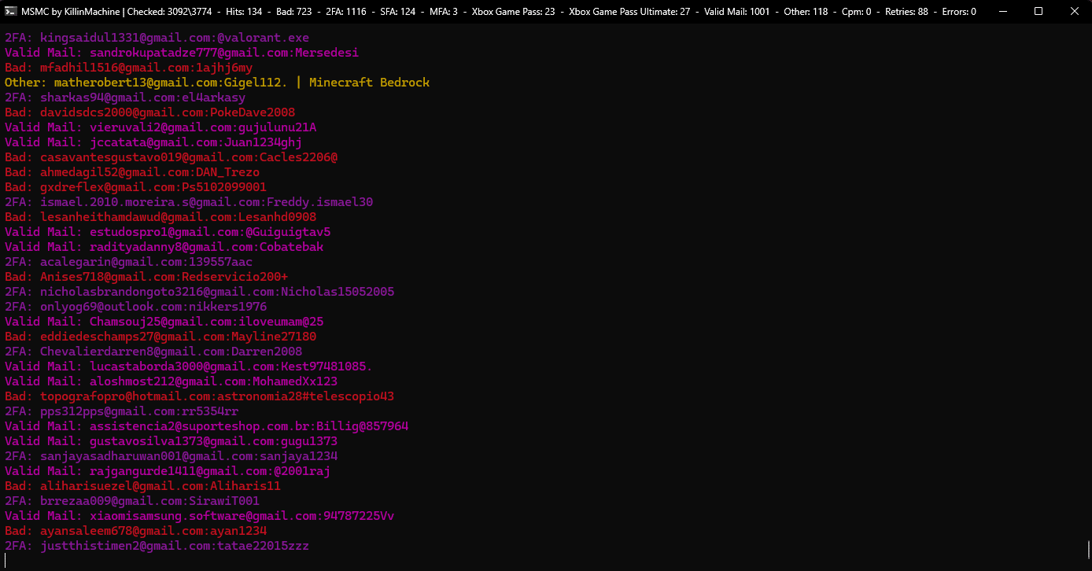Click the line containing suporteshop.com.br

click(x=206, y=426)
